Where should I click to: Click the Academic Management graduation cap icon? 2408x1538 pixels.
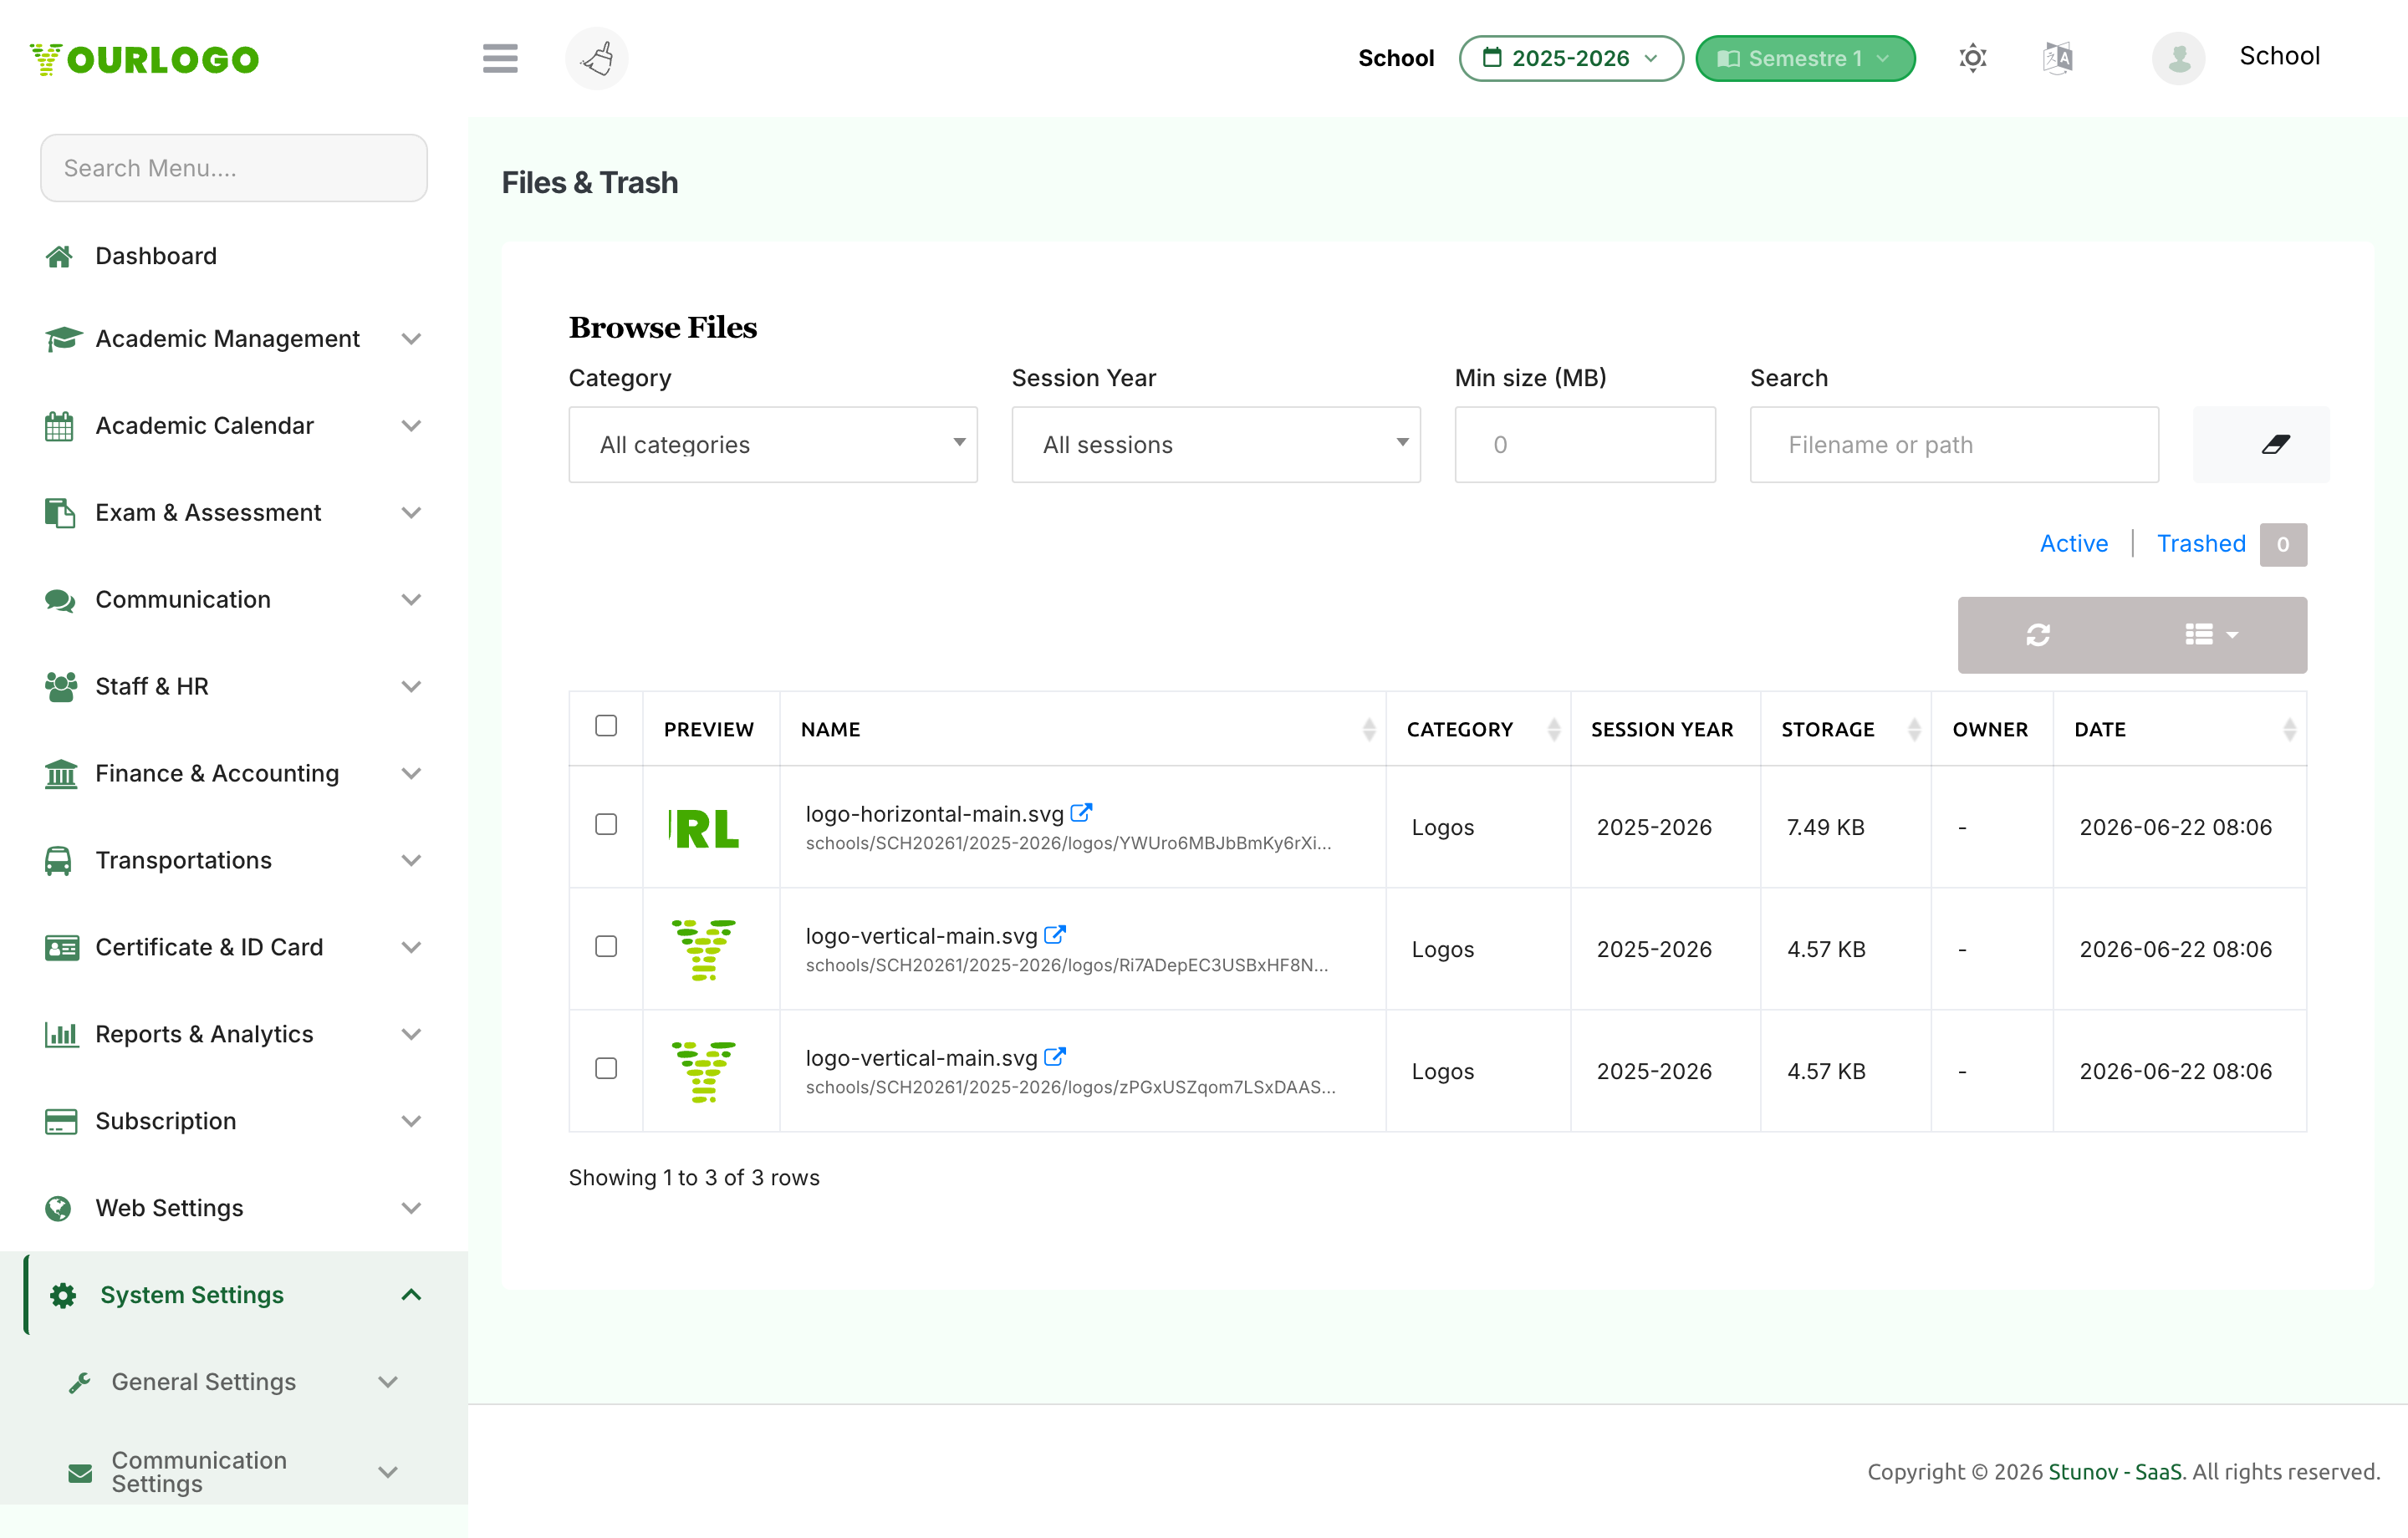pyautogui.click(x=63, y=339)
